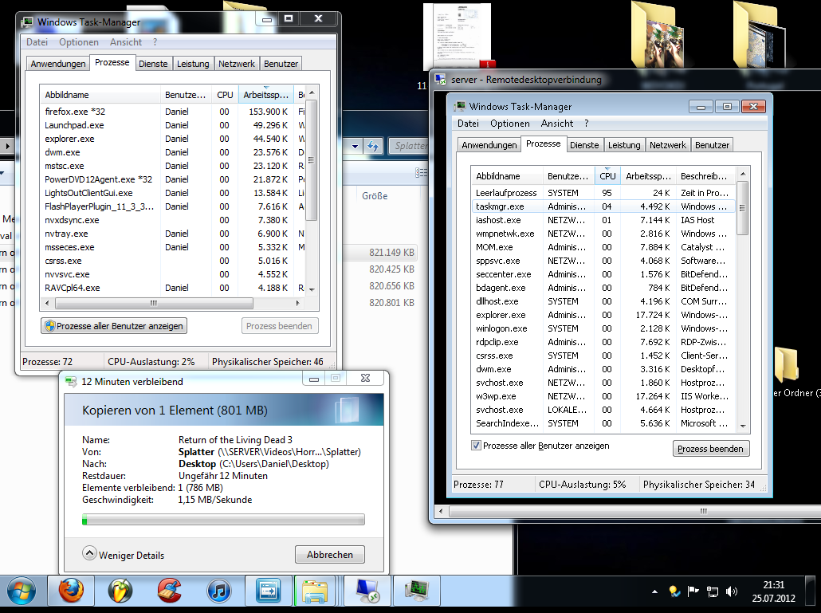Switch to Remote Desktop via taskbar icon

[x=367, y=591]
